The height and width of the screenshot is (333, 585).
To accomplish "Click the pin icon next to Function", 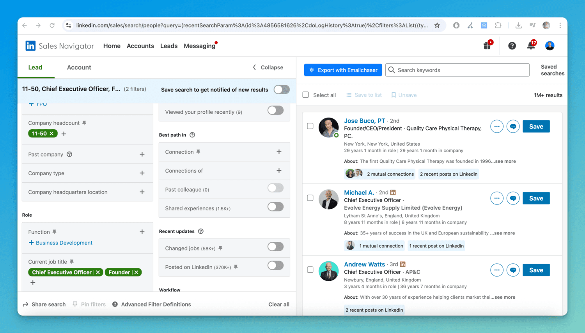I will 55,232.
